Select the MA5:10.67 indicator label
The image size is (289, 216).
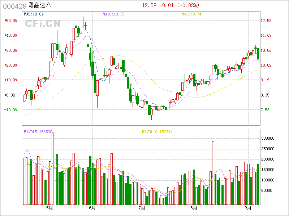pyautogui.click(x=34, y=14)
